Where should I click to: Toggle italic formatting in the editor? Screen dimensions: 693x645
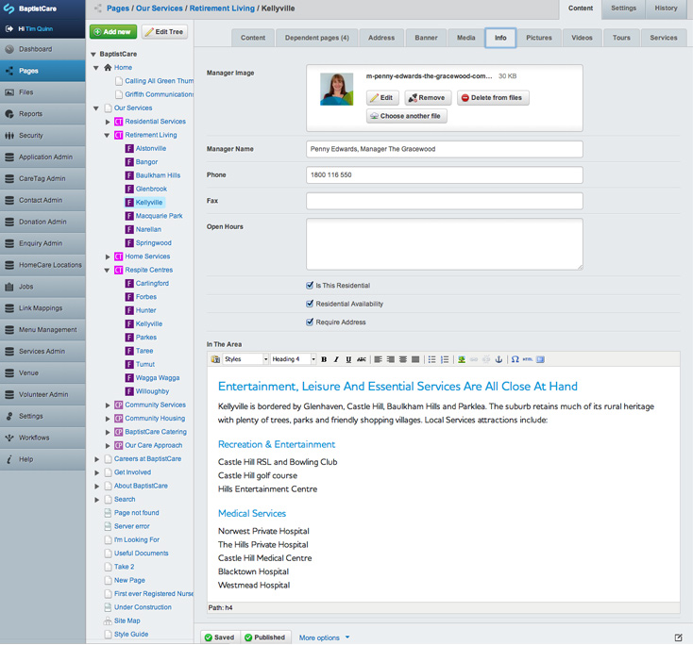click(x=336, y=359)
